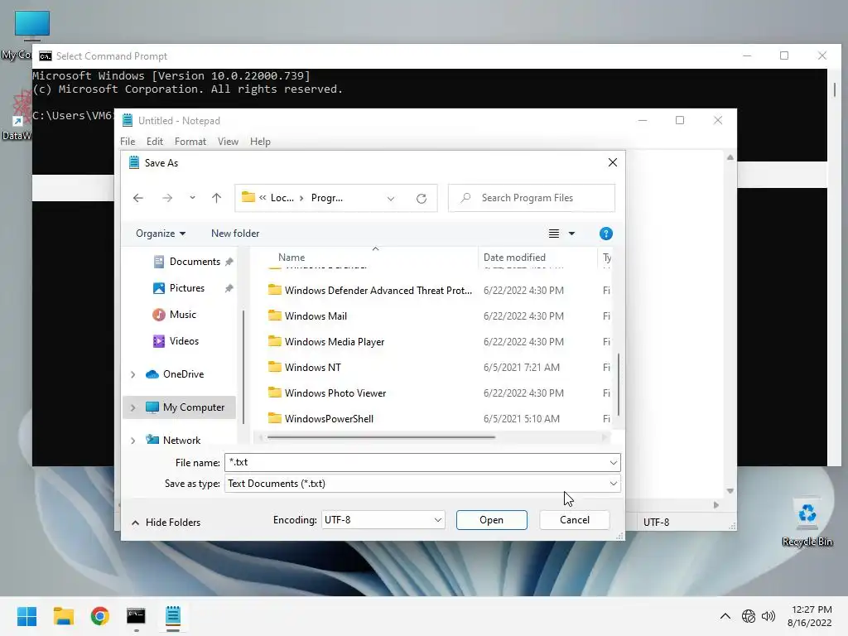Switch to Notepad taskbar icon

click(172, 616)
